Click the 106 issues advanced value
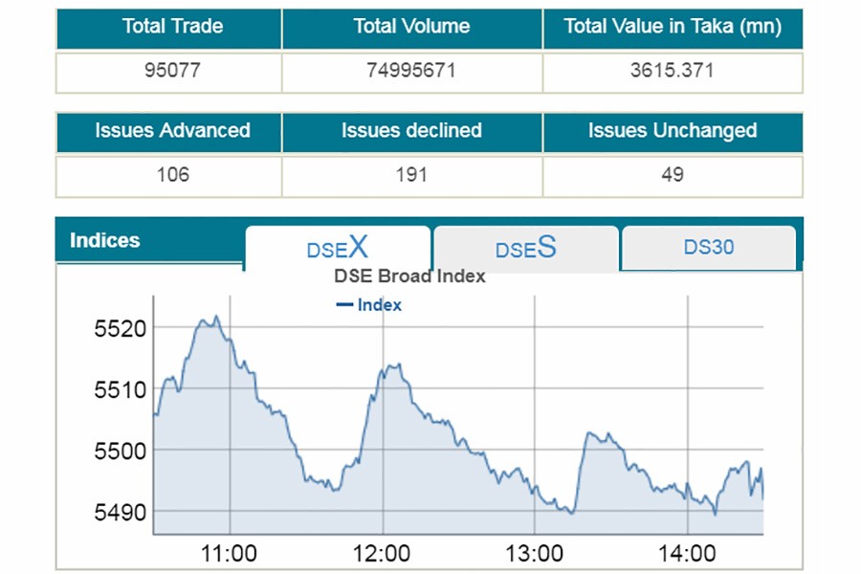Screen dimensions: 861x574 (168, 176)
